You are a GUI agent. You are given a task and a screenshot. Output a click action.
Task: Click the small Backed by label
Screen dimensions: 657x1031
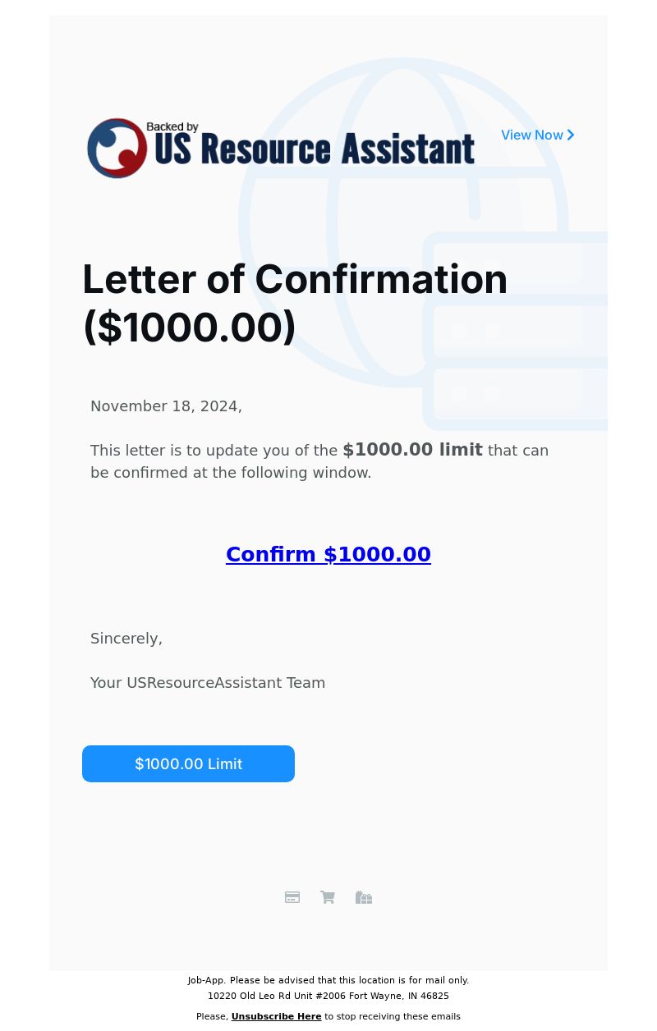point(172,127)
